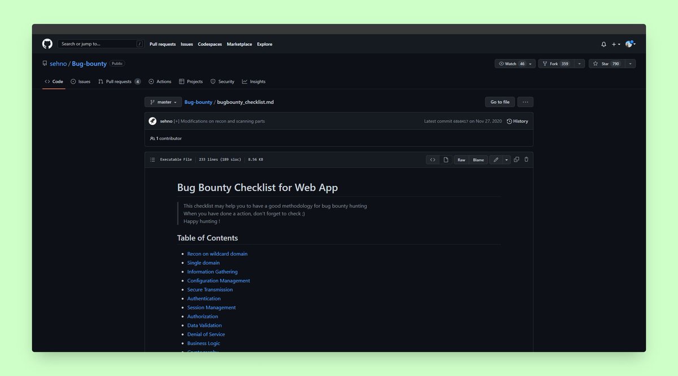The height and width of the screenshot is (376, 678).
Task: Click the Raw button
Action: pos(462,160)
